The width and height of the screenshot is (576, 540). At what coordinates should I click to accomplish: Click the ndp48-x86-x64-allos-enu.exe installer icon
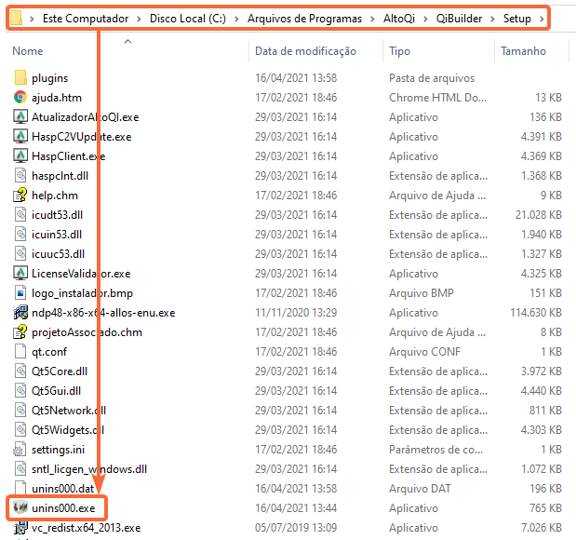(x=20, y=313)
